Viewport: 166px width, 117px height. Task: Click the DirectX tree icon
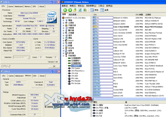[66, 41]
